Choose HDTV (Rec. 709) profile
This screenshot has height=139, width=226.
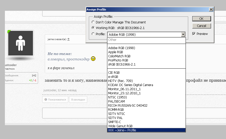(146, 81)
